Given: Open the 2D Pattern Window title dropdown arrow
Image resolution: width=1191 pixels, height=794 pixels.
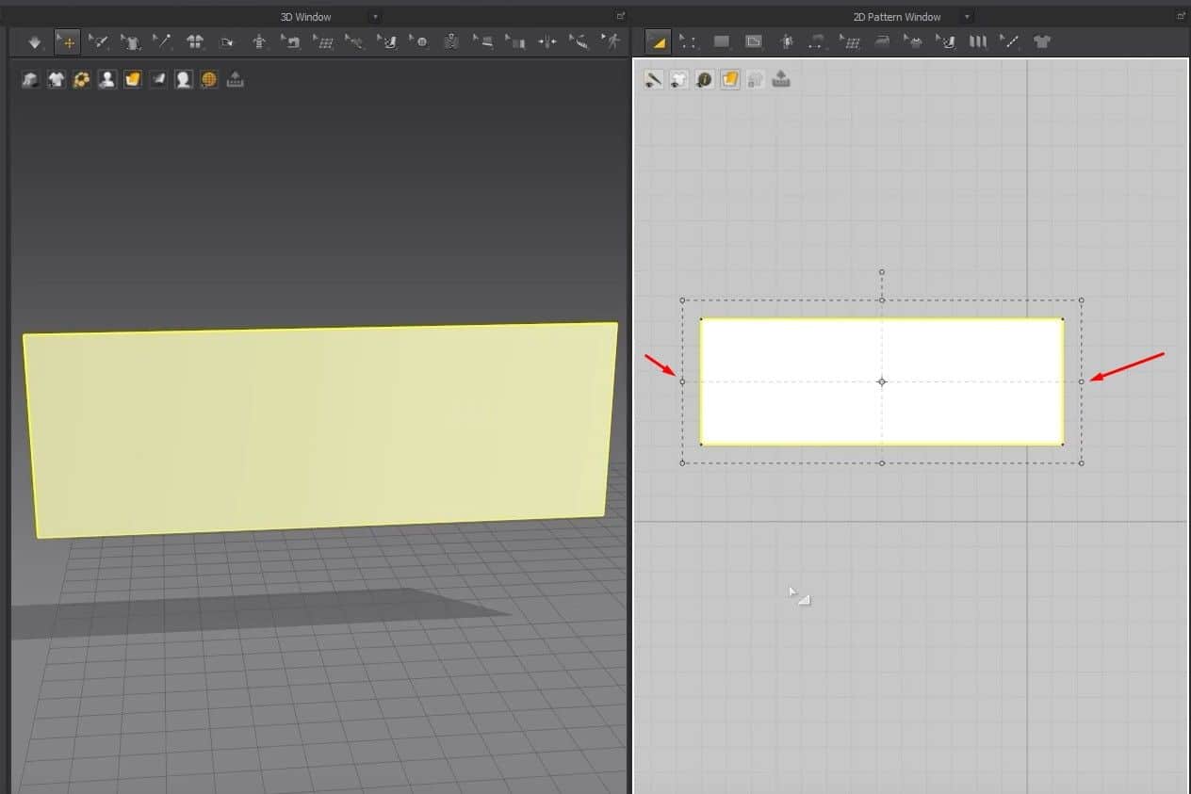Looking at the screenshot, I should [967, 17].
